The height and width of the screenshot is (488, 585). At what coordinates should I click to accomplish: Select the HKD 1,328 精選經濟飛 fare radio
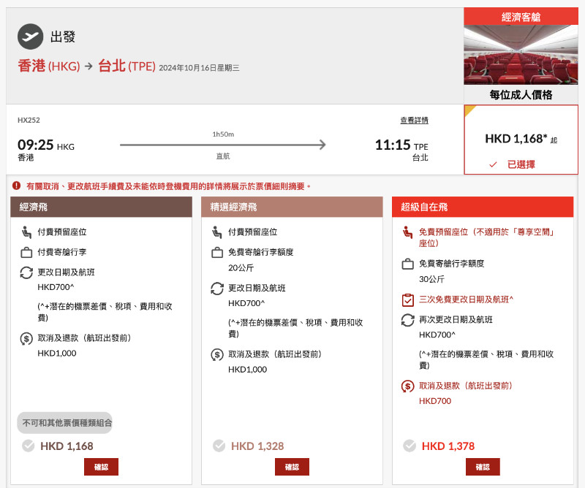[219, 446]
